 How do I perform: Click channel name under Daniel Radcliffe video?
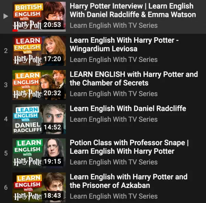click(114, 119)
